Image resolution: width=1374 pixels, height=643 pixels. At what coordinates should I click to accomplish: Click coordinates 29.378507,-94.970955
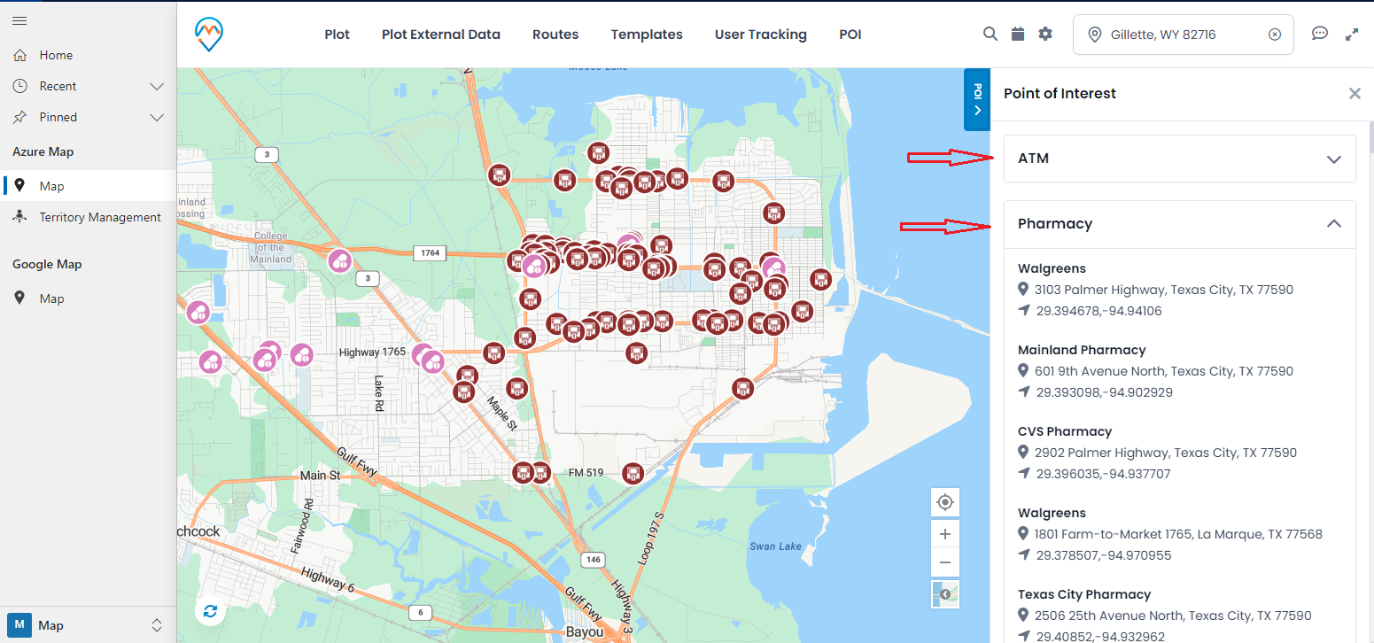tap(1104, 555)
